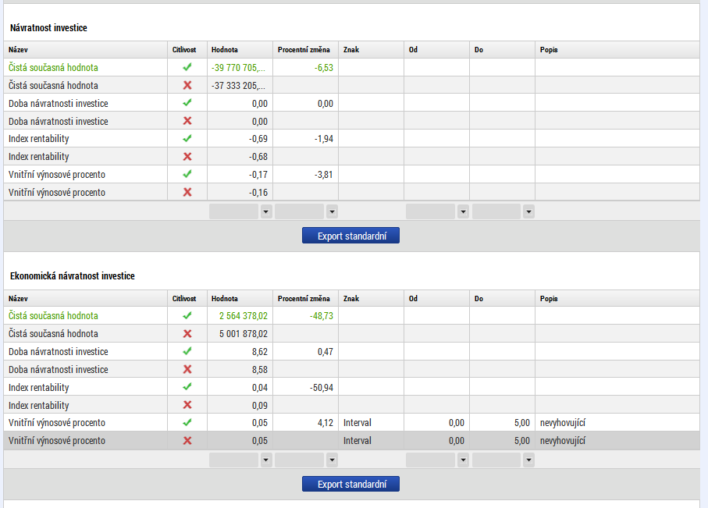Sort by Procentní změna in Návratnost investice table
The height and width of the screenshot is (508, 708).
click(304, 50)
